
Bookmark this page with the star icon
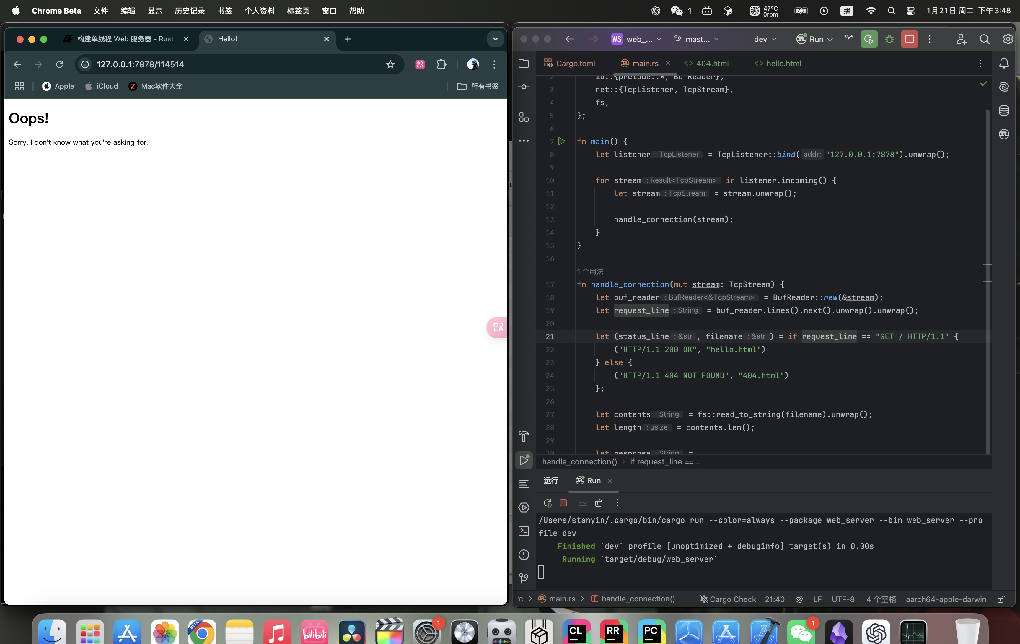[390, 64]
